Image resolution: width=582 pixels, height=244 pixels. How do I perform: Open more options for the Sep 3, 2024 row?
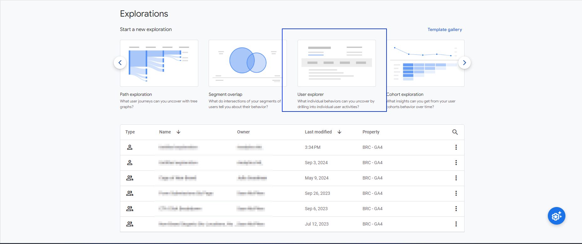pos(456,163)
